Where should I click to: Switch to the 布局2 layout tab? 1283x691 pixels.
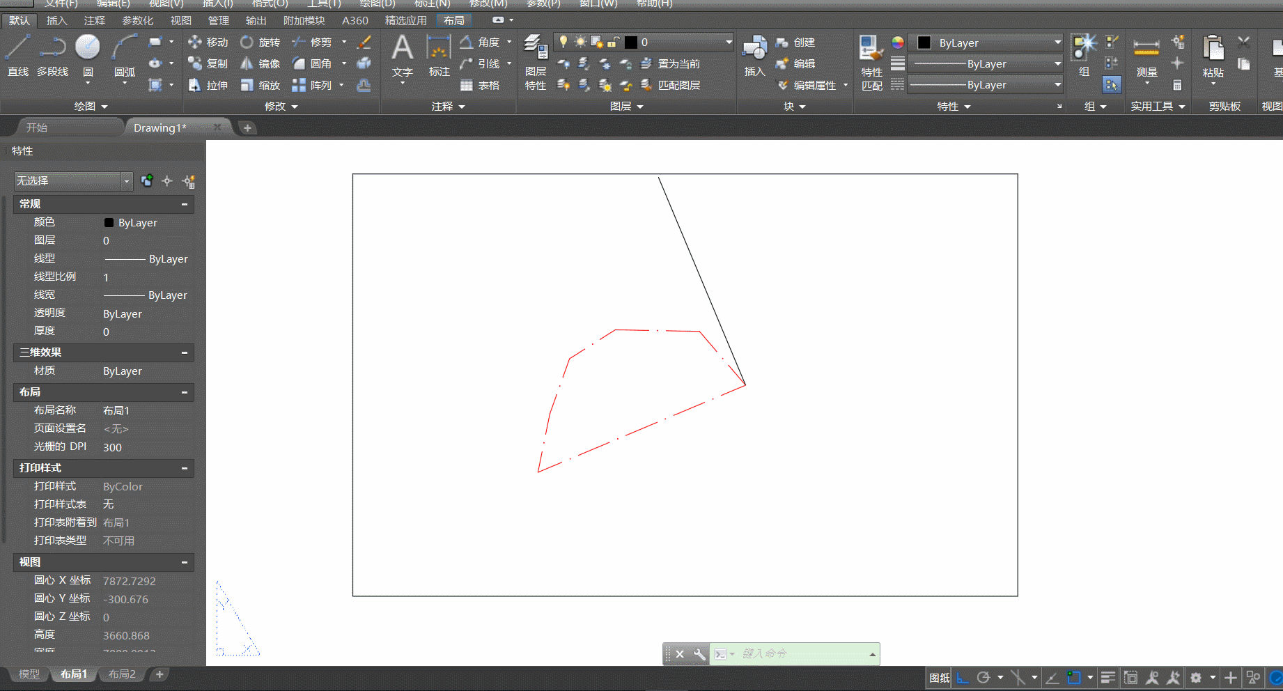[x=122, y=674]
